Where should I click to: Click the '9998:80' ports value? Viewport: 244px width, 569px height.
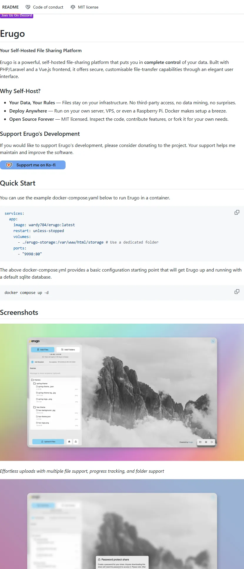point(32,254)
